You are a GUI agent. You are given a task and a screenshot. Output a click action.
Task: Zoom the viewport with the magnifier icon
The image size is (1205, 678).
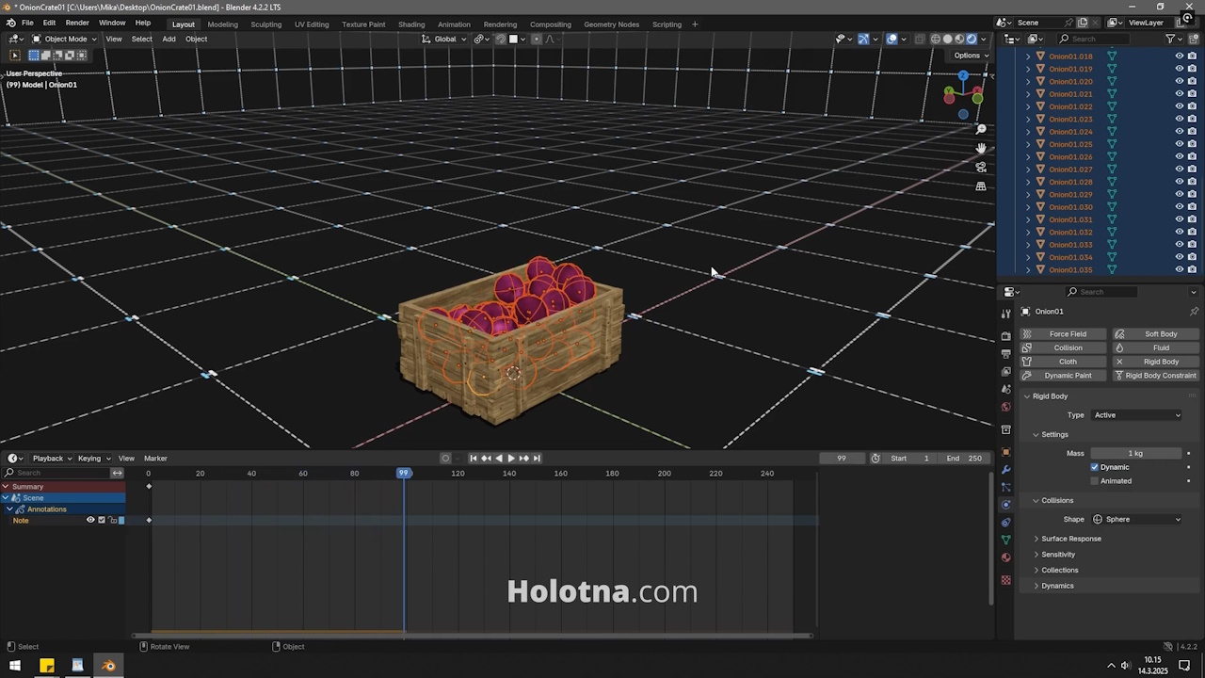981,129
